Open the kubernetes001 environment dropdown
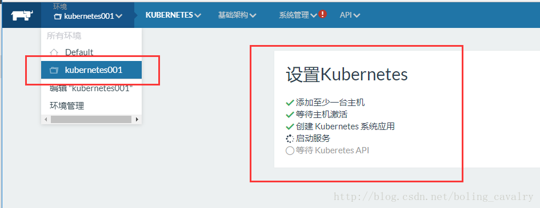Image resolution: width=540 pixels, height=208 pixels. [88, 16]
